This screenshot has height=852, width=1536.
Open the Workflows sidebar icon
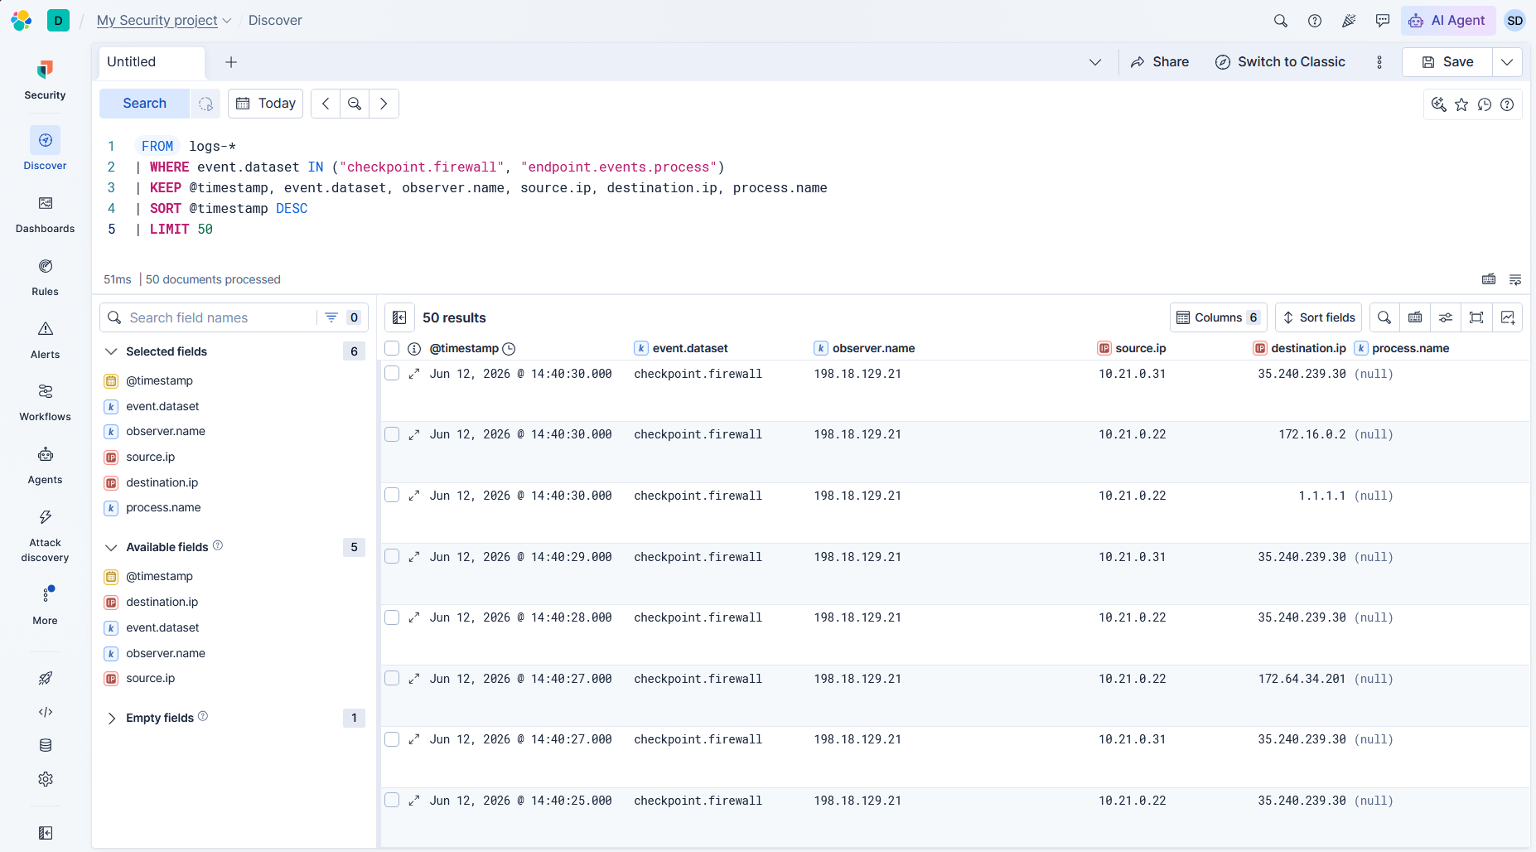coord(45,402)
